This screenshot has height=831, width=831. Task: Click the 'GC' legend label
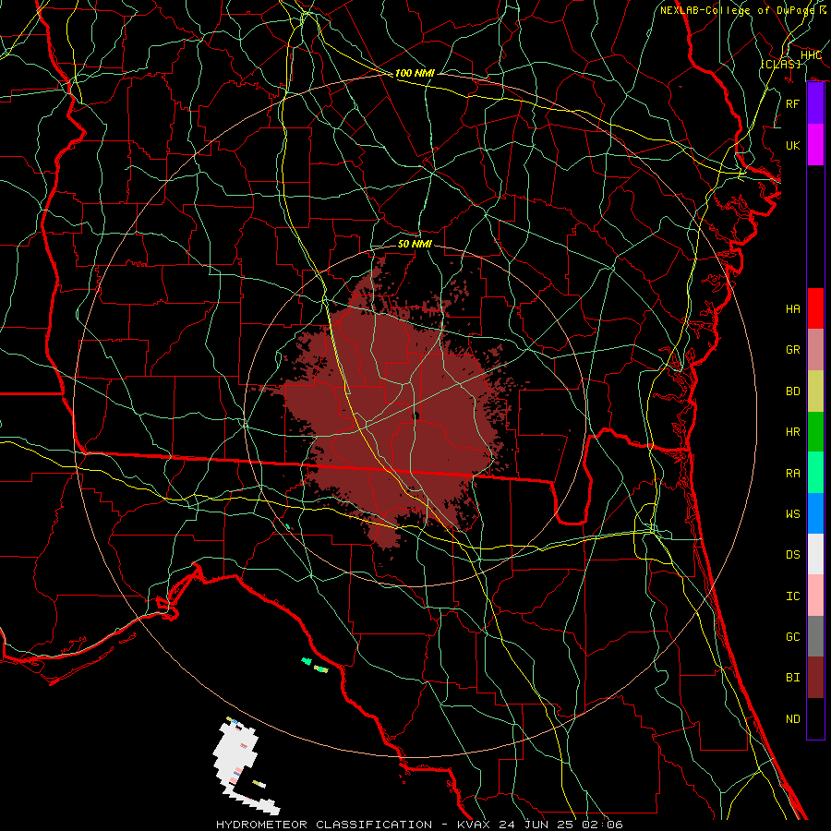click(792, 637)
